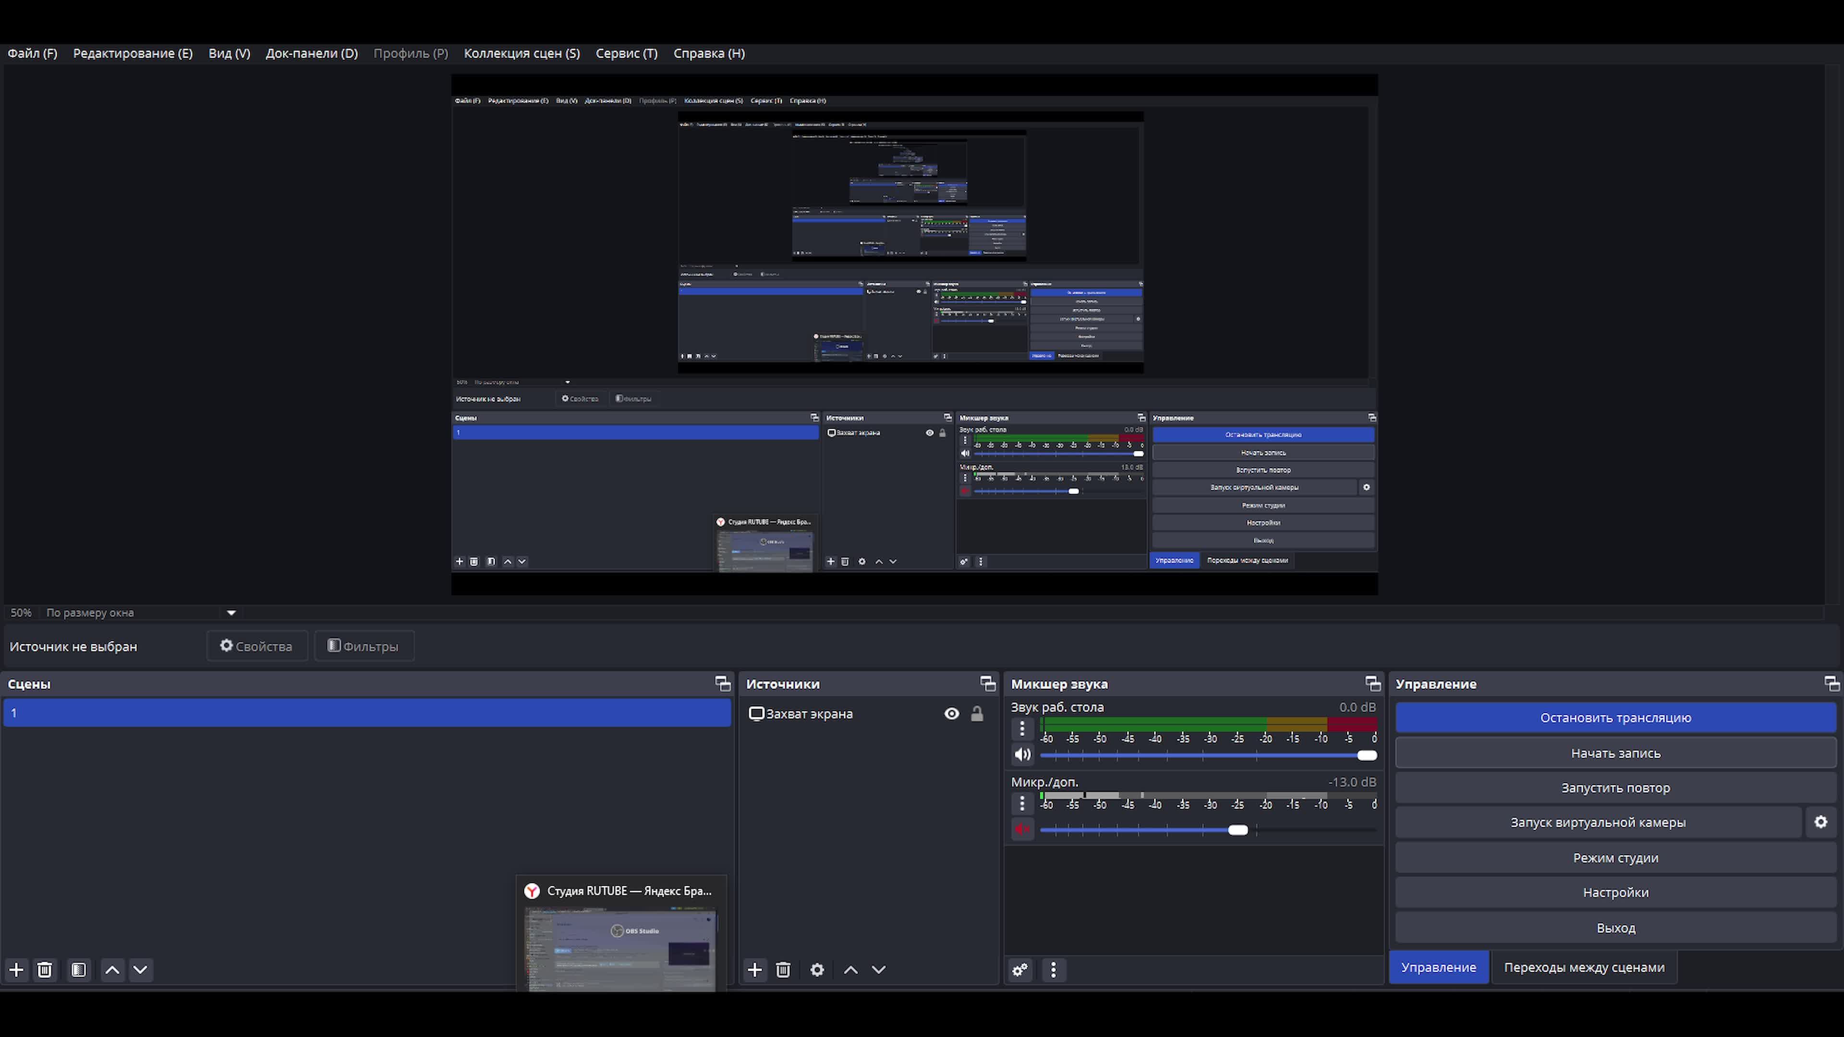Undock the Сцены panel
Screen dimensions: 1844x1037
coord(723,684)
